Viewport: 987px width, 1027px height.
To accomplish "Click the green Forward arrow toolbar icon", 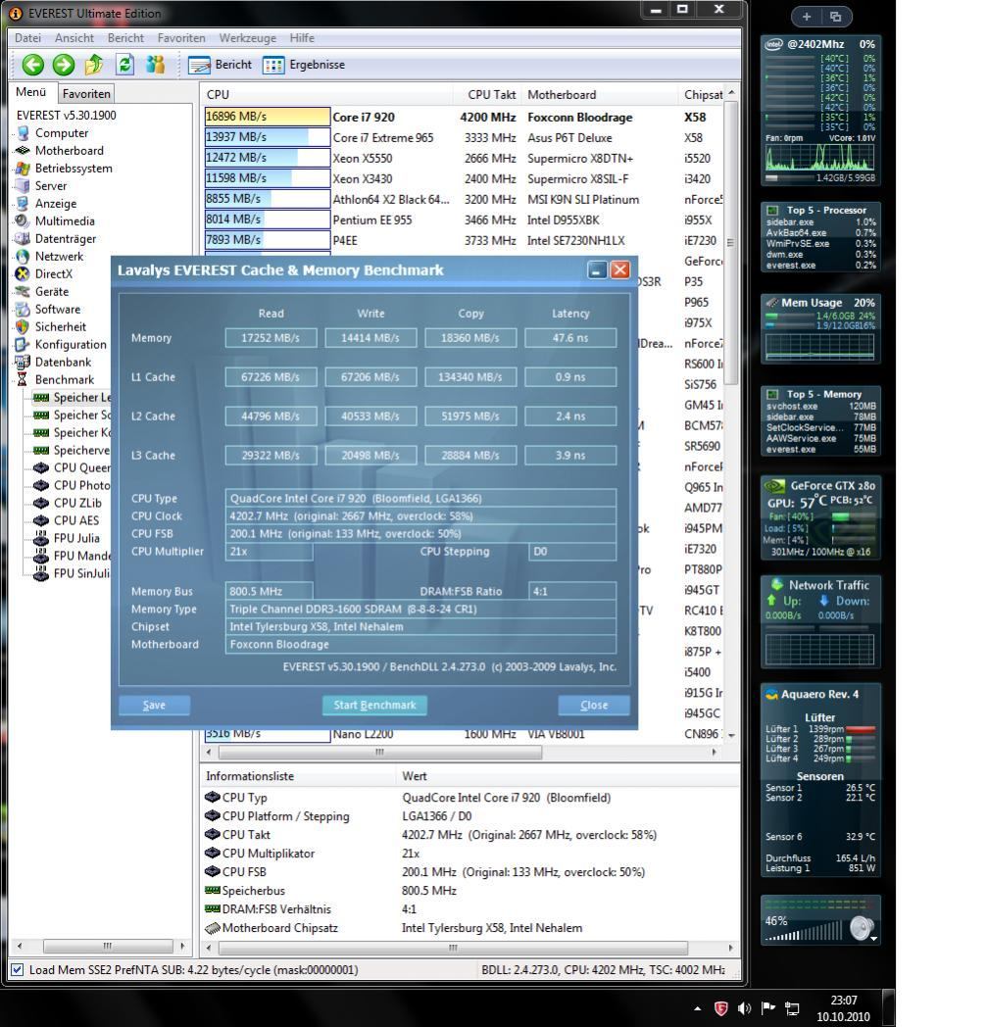I will pyautogui.click(x=64, y=65).
